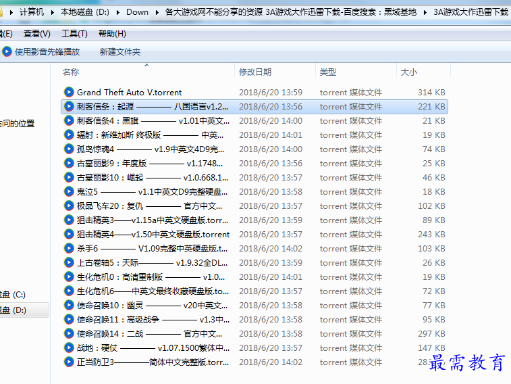
Task: Expand the arrow after Down in address bar
Action: tap(157, 12)
